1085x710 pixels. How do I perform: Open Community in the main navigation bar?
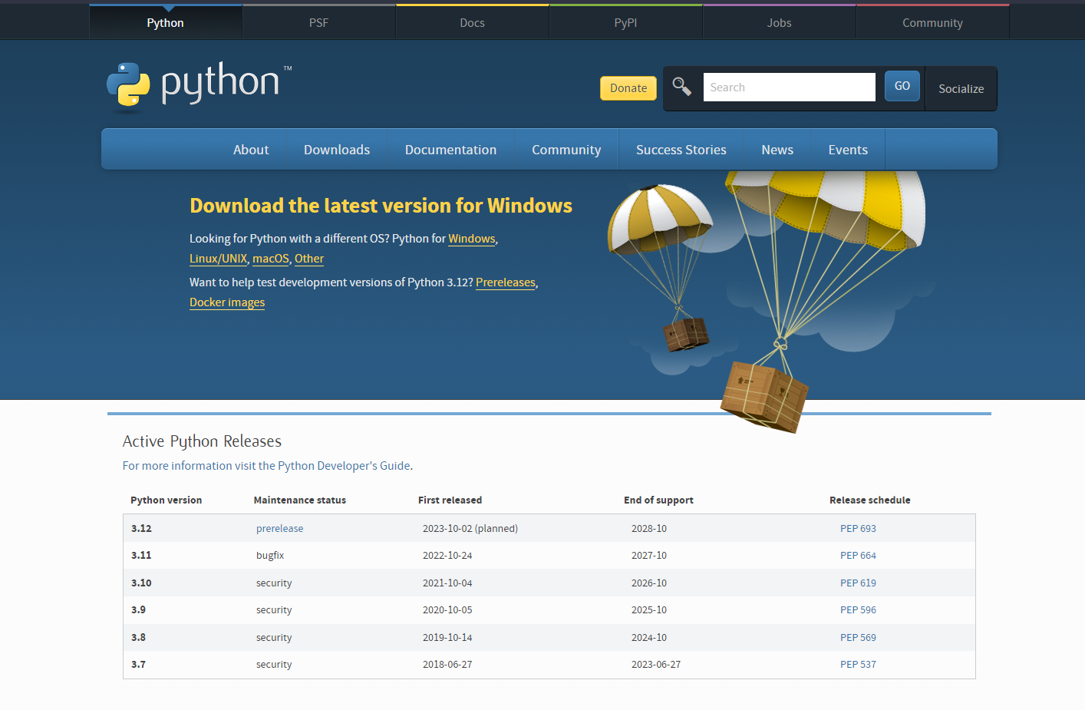[x=566, y=150]
